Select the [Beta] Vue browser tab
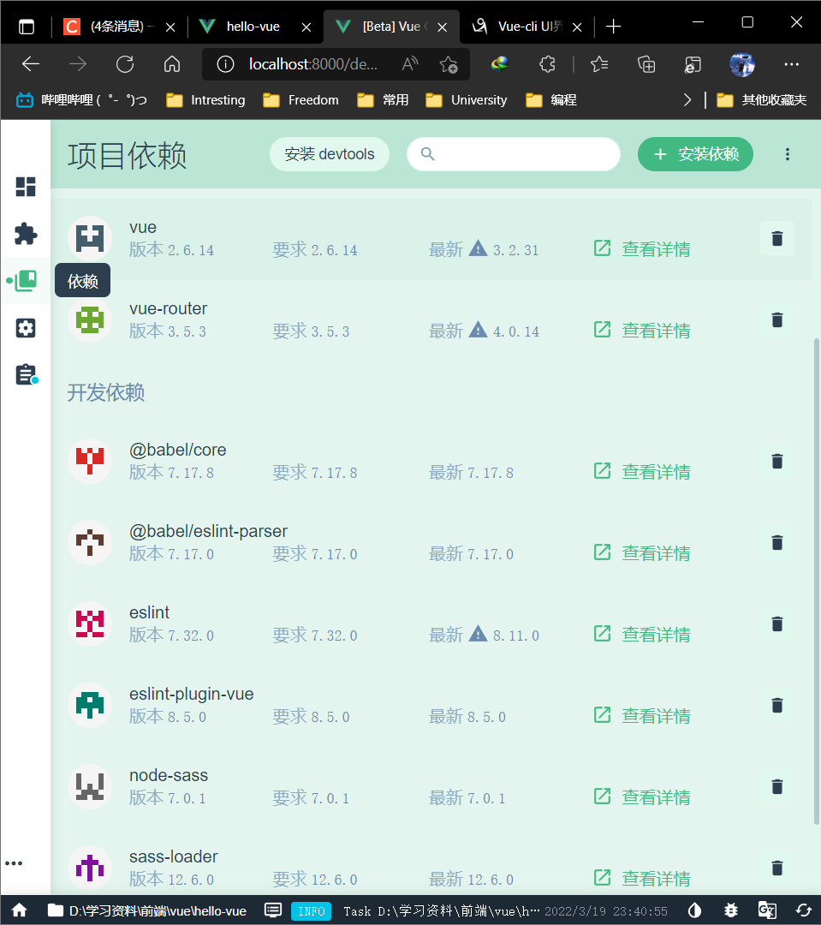This screenshot has height=925, width=821. 391,27
